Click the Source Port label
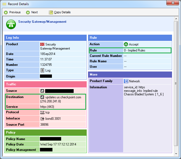181x159 pixels. [x=15, y=125]
